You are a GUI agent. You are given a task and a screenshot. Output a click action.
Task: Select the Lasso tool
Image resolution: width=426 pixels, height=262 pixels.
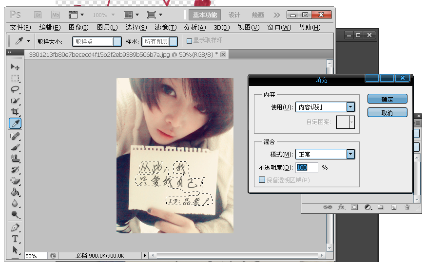click(x=15, y=89)
